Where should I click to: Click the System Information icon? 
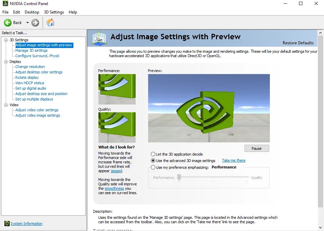pos(7,223)
